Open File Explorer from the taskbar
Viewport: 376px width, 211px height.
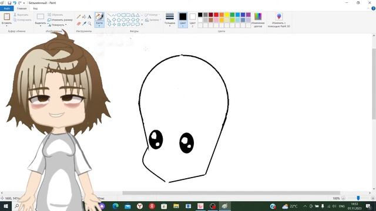tap(176, 206)
